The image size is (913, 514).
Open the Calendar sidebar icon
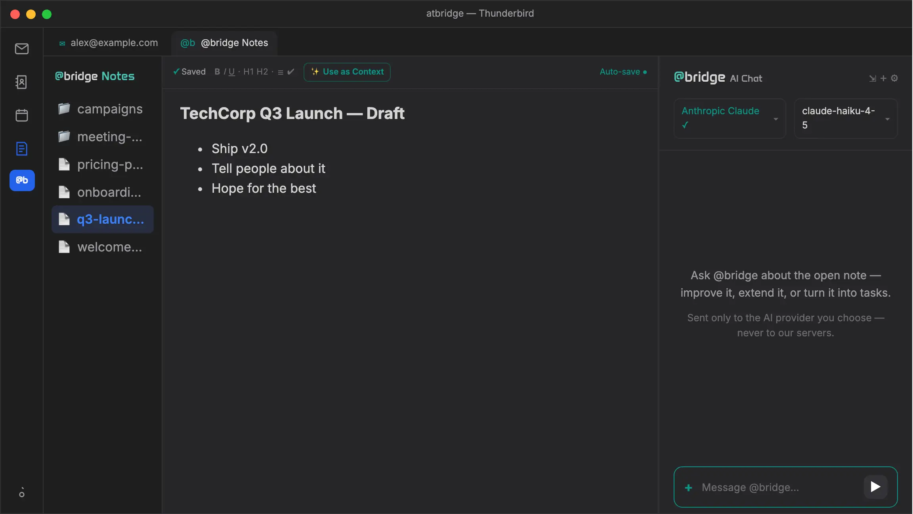[x=22, y=115]
